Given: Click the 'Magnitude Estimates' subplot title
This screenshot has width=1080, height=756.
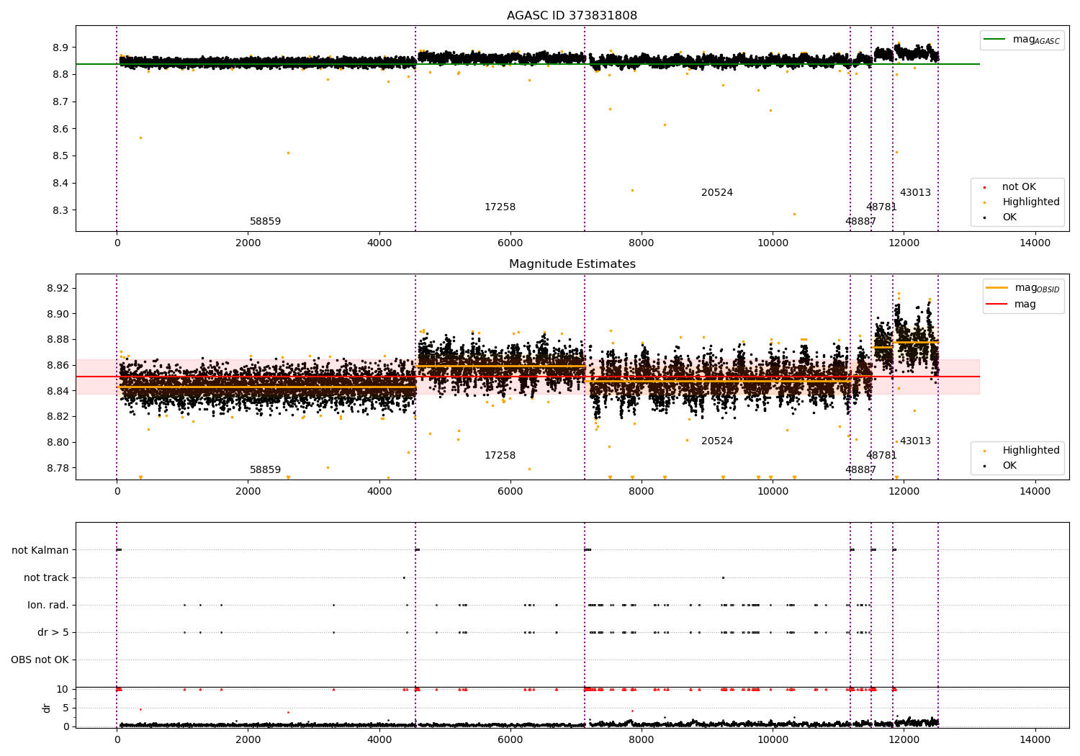Looking at the screenshot, I should click(572, 264).
